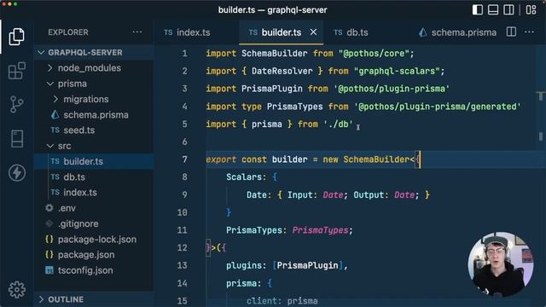
Task: Click Output on line 9
Action: click(x=369, y=195)
